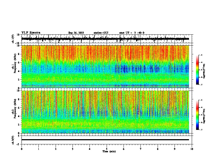The height and width of the screenshot is (167, 216).
Task: Click the 6 kHz tick on ch.2 spectrogram axis
Action: (x=19, y=108)
